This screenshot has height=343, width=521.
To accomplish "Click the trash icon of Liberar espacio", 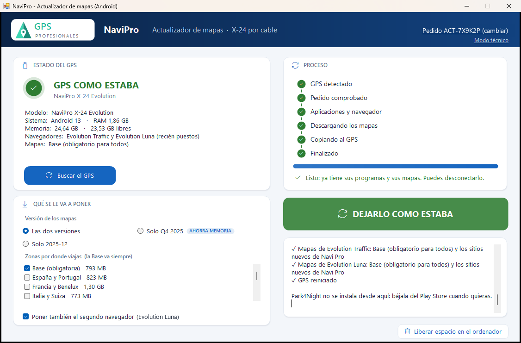I will click(407, 331).
